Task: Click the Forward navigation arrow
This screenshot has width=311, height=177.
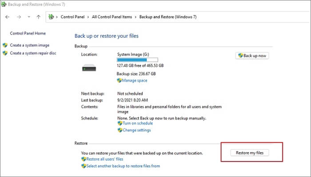Action: 19,17
